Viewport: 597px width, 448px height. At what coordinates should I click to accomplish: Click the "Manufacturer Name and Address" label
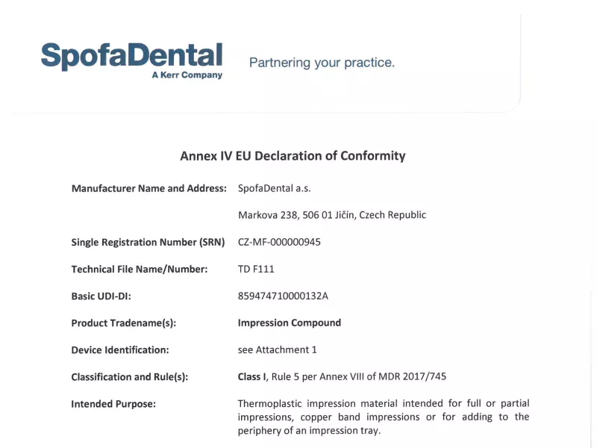pos(149,188)
